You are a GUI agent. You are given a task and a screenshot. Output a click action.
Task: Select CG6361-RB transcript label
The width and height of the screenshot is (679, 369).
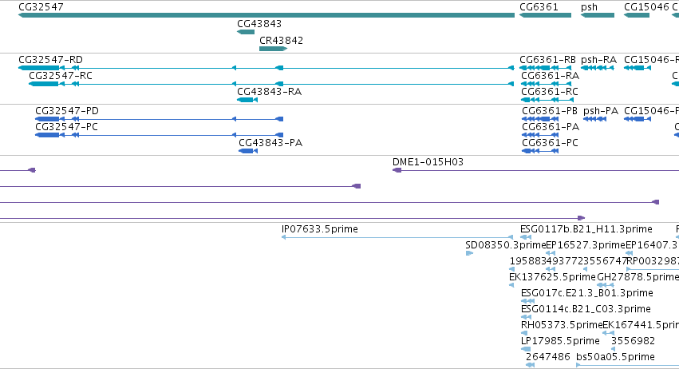pos(548,59)
